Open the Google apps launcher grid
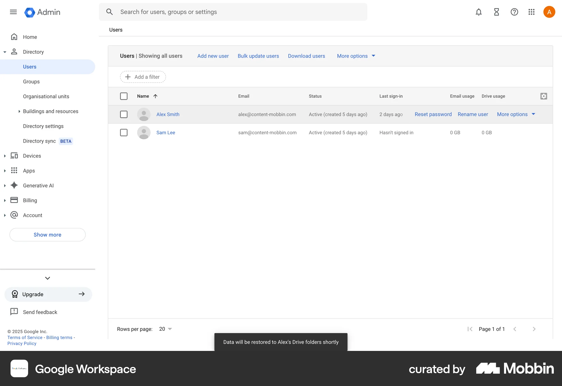Screen dimensions: 562x386 [x=532, y=12]
